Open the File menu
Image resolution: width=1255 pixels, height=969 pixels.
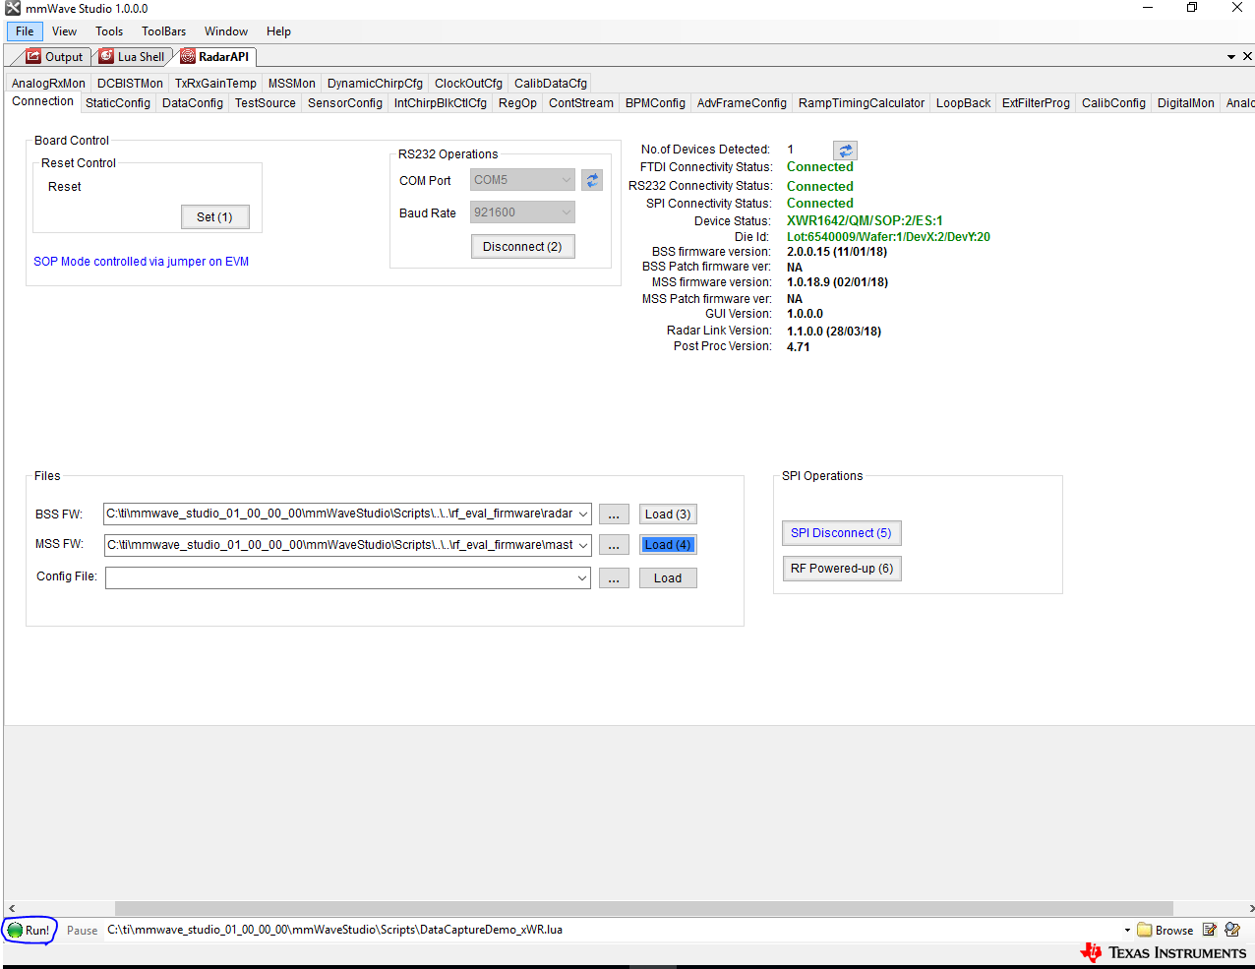(x=25, y=31)
